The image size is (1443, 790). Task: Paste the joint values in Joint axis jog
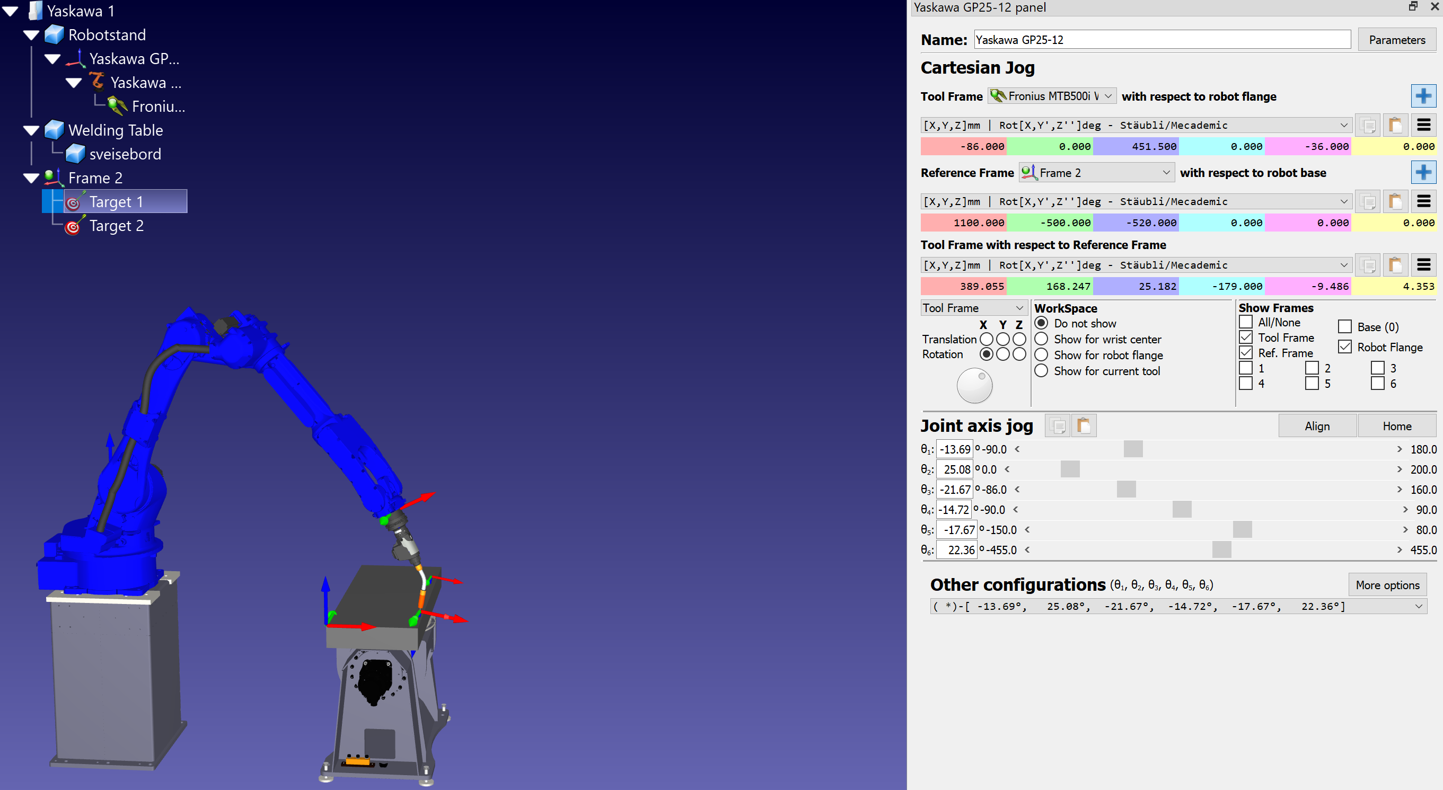pos(1084,426)
